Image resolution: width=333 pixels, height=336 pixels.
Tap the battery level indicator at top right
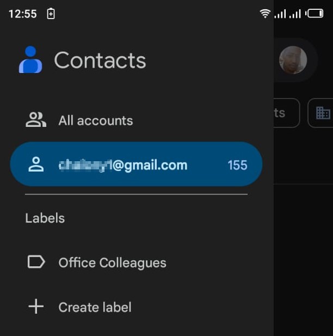(x=314, y=14)
